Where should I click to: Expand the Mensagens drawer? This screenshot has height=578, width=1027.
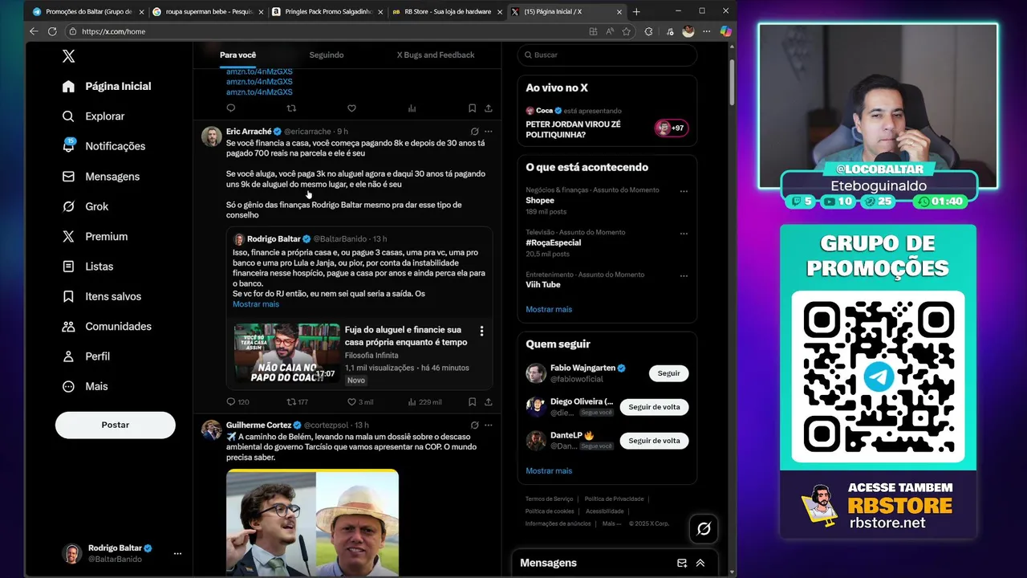point(700,563)
